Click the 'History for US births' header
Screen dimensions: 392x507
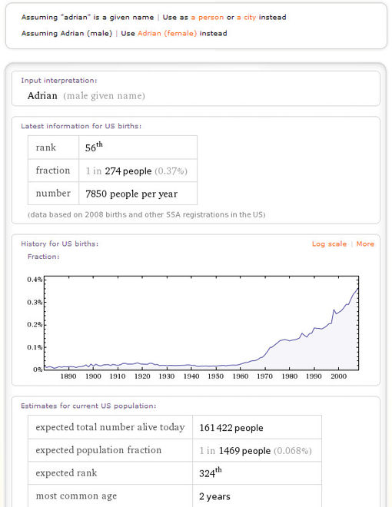[59, 244]
